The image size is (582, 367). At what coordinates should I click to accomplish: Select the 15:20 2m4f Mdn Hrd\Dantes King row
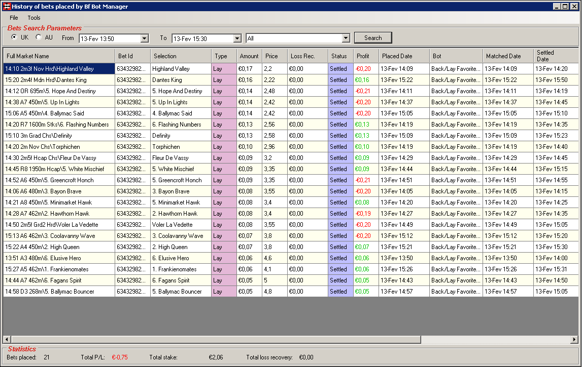click(291, 80)
